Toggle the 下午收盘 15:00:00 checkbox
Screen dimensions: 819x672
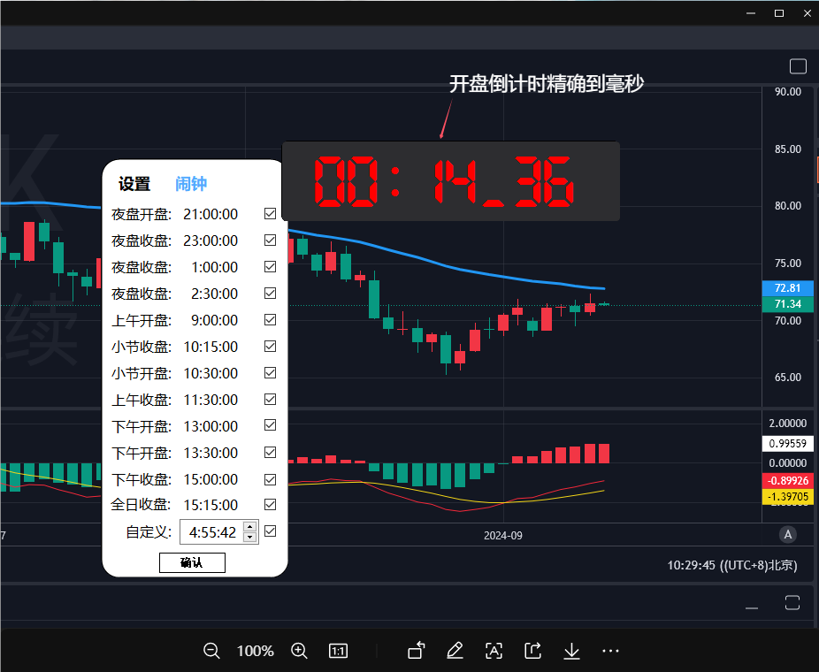(270, 479)
